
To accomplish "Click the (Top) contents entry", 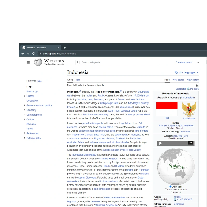I will click(x=29, y=87).
